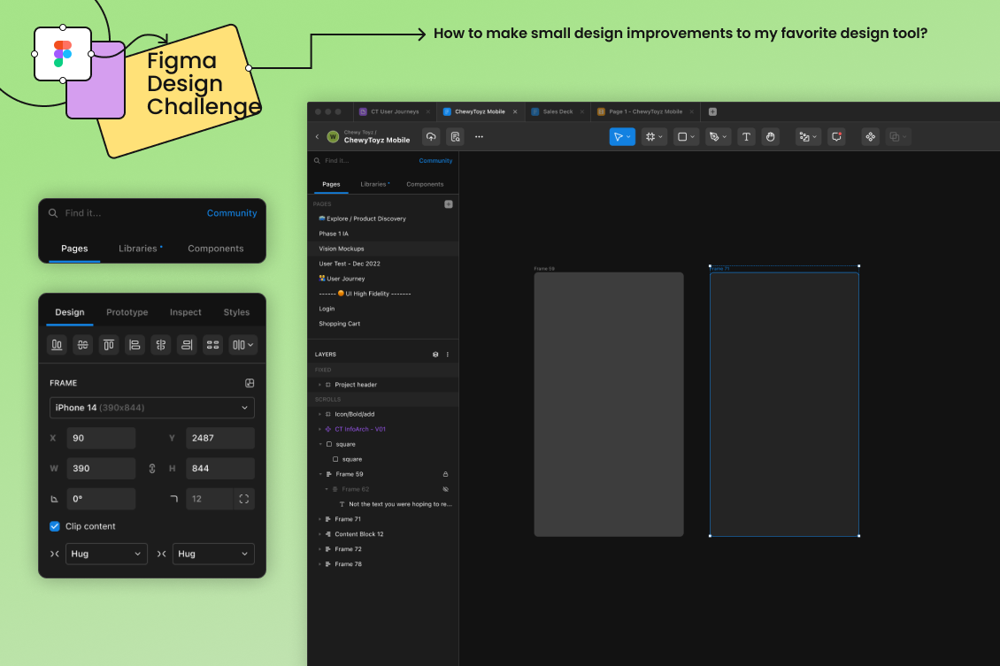Click the document search icon in header
The height and width of the screenshot is (666, 1000).
pyautogui.click(x=455, y=136)
